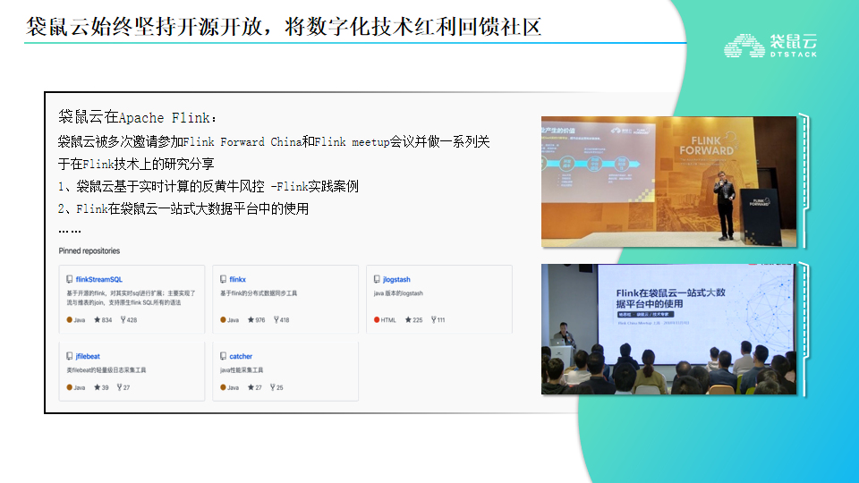The image size is (859, 483).
Task: Click the star icon in jfilebeat card
Action: tap(97, 387)
